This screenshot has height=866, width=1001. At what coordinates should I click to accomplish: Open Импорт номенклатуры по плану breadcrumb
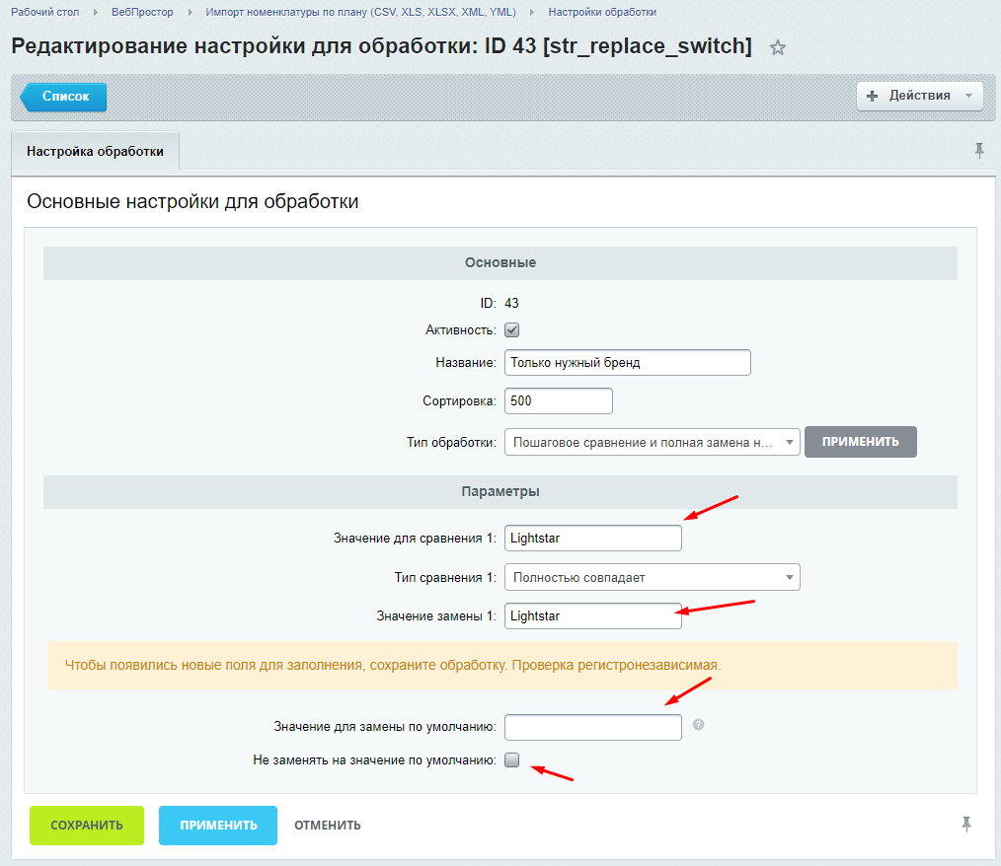point(360,12)
